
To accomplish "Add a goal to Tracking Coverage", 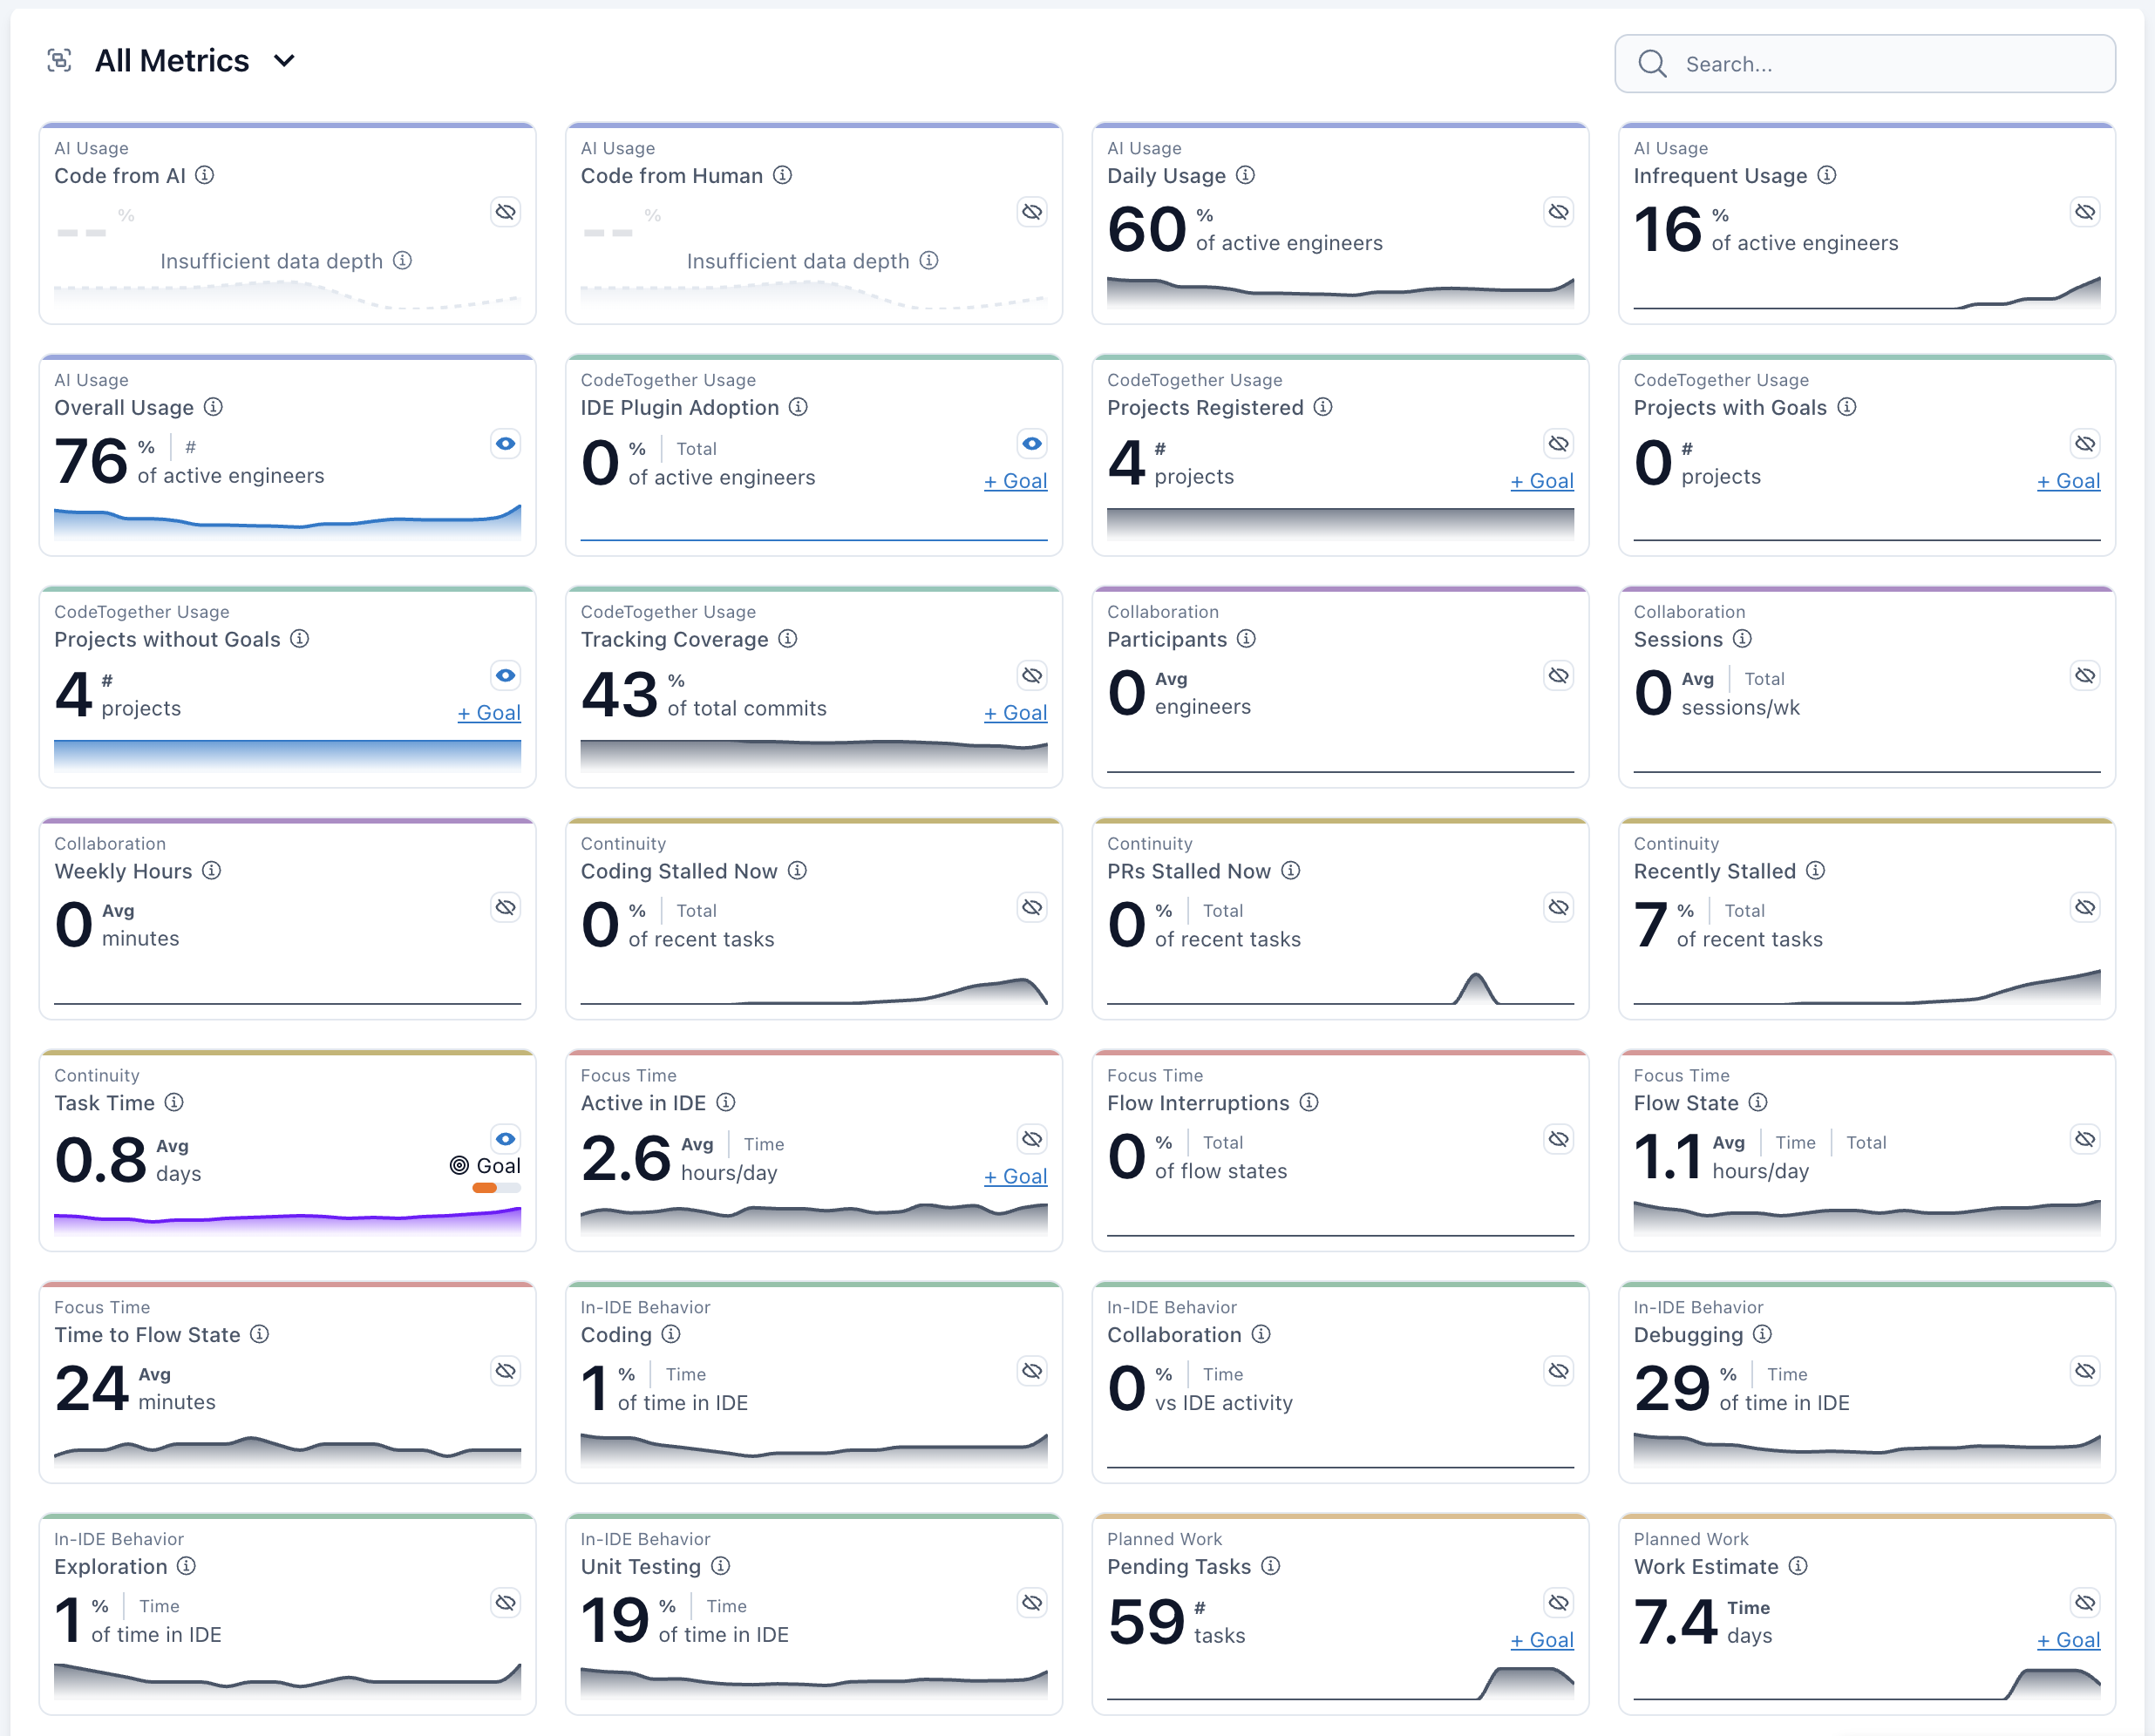I will pyautogui.click(x=1016, y=713).
